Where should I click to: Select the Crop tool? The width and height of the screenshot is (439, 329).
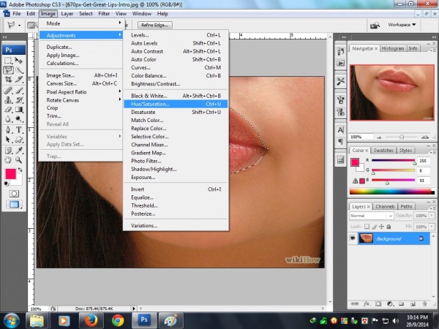9,80
